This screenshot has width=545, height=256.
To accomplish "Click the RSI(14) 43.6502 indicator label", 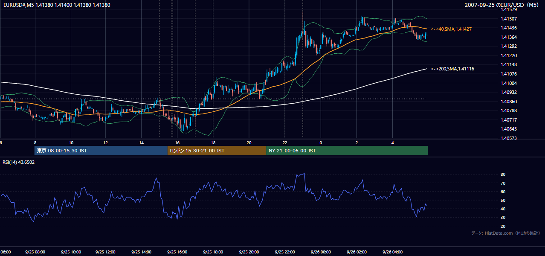I will 19,162.
